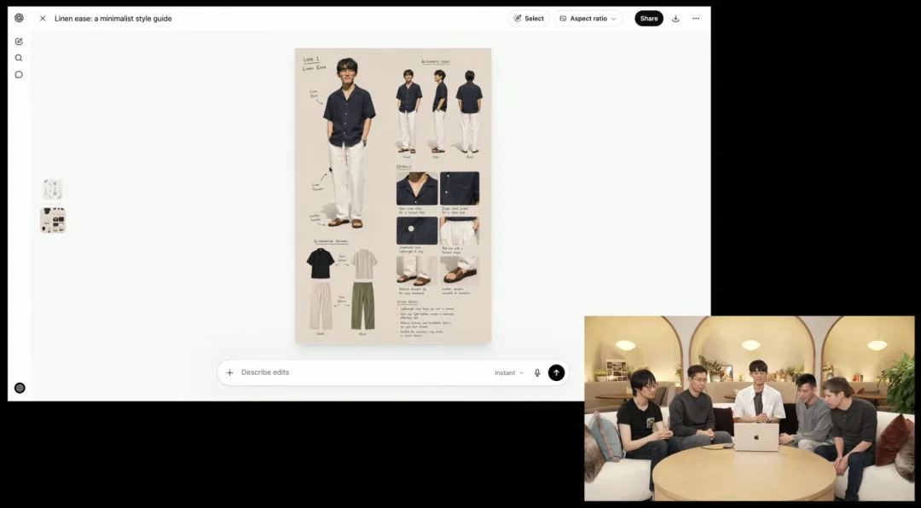Image resolution: width=921 pixels, height=508 pixels.
Task: Download the image using the download icon
Action: point(675,18)
